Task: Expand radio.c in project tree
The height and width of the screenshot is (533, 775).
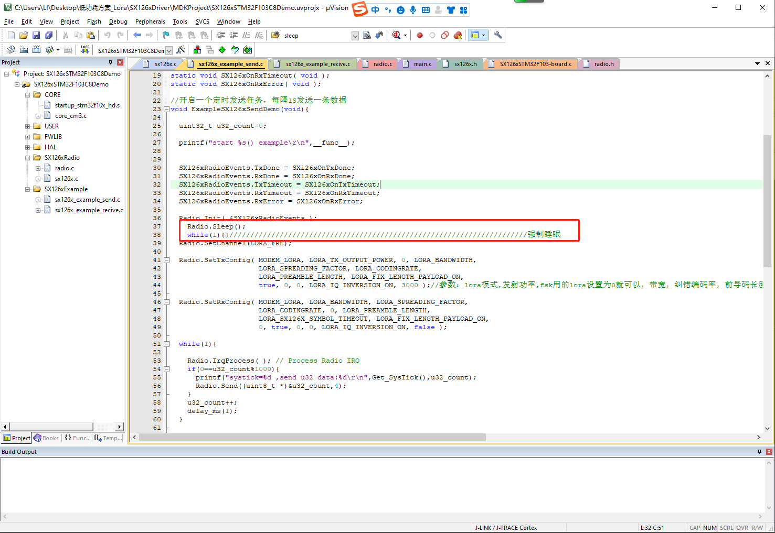Action: [38, 168]
